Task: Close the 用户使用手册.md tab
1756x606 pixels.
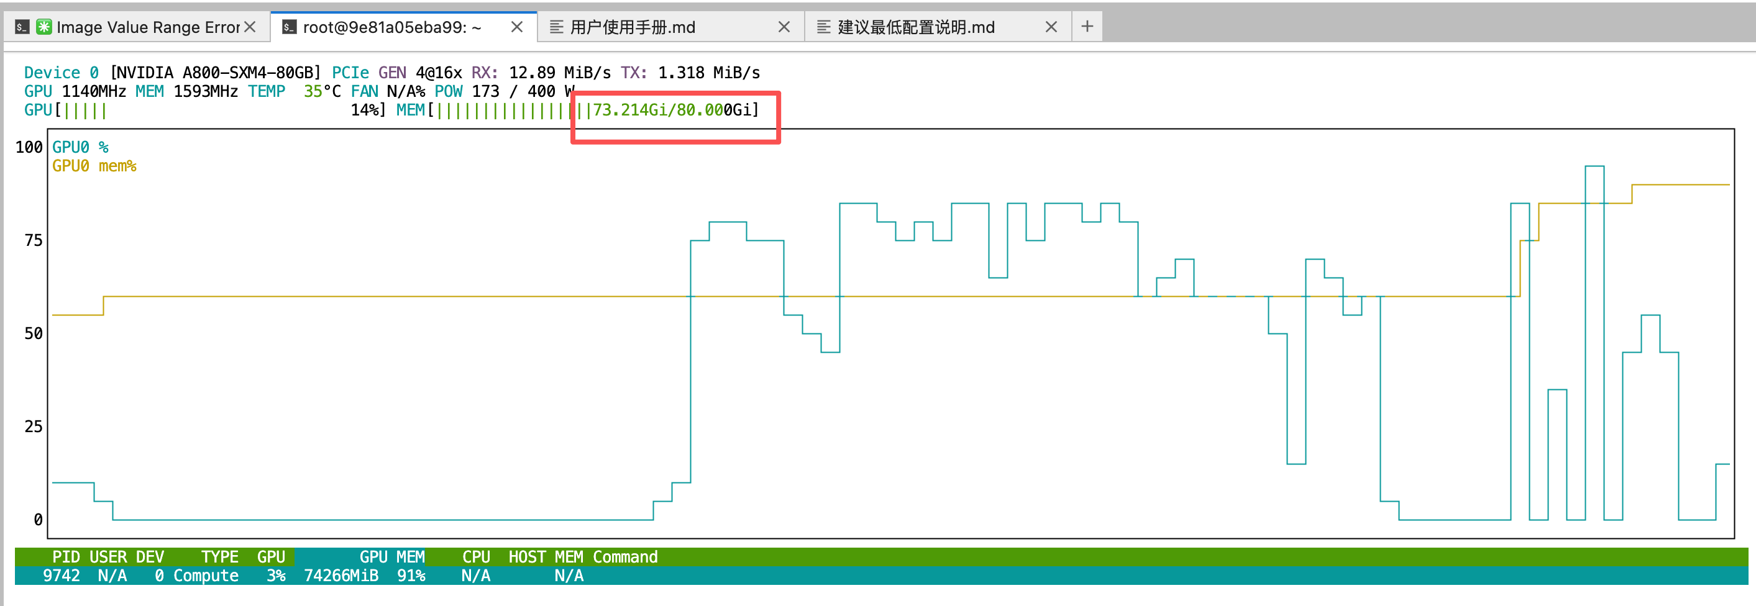Action: (784, 27)
